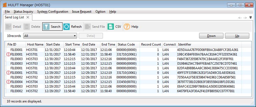256x107 pixels.
Task: Select identifier 7D50AA1F5B3E59847441961CD6A858F561
Action: tap(206, 77)
